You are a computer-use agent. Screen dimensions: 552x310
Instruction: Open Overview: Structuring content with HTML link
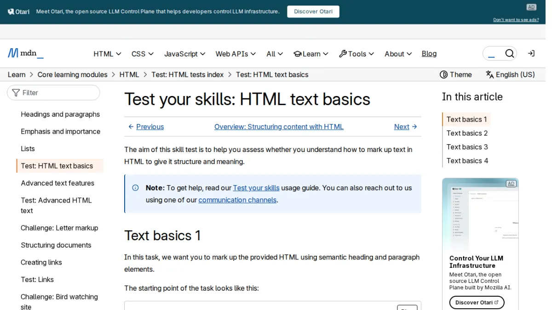point(279,127)
